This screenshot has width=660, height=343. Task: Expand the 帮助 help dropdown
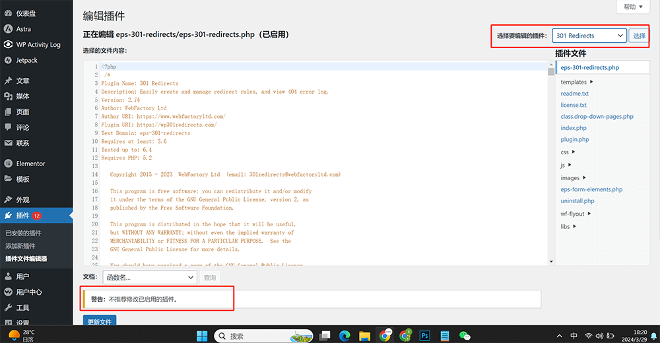coord(633,7)
